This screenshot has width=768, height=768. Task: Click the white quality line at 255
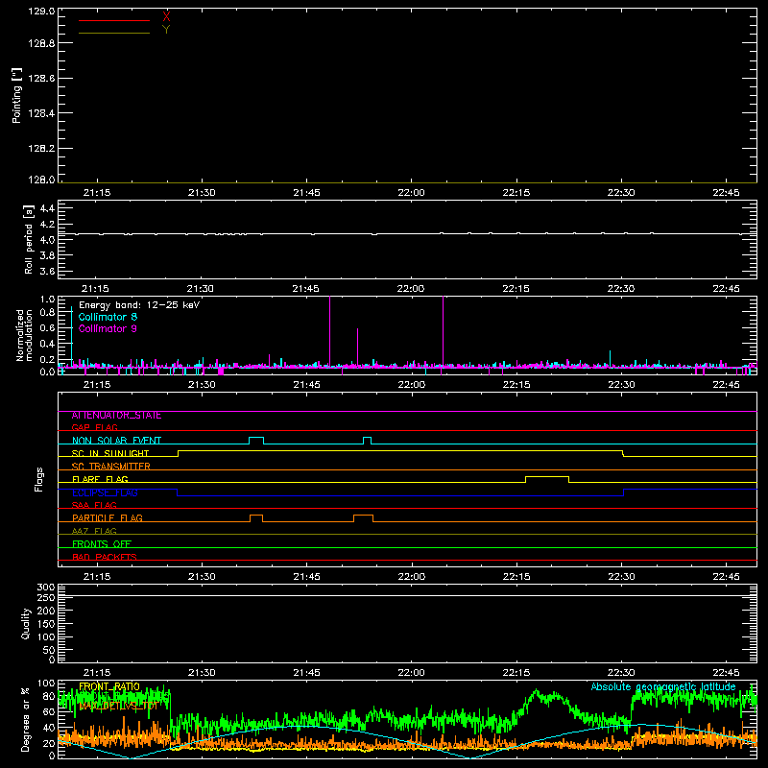coord(407,595)
